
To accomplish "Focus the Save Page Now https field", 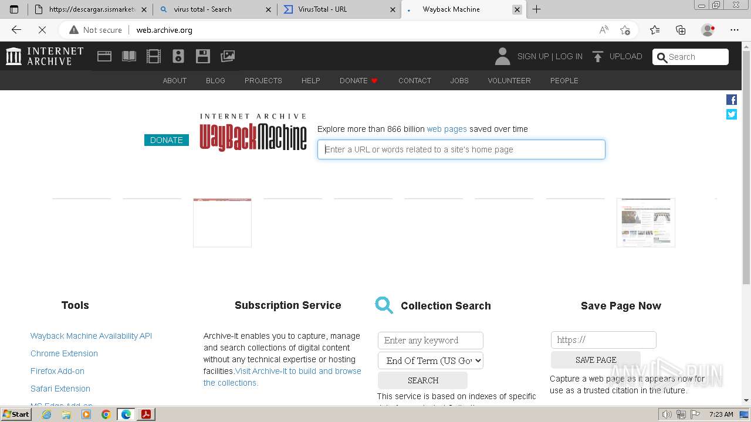I will (x=604, y=340).
